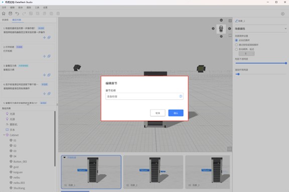289x192 pixels.
Task: Collapse the chapter with the triangle on scene 1's card
Action: point(65,157)
